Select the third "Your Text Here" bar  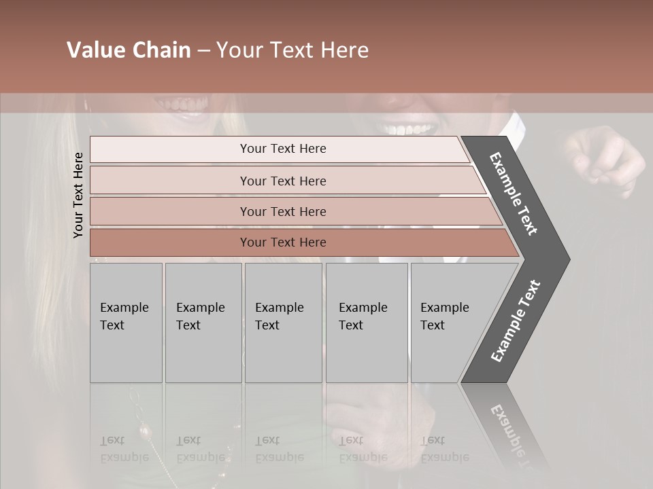click(x=282, y=212)
